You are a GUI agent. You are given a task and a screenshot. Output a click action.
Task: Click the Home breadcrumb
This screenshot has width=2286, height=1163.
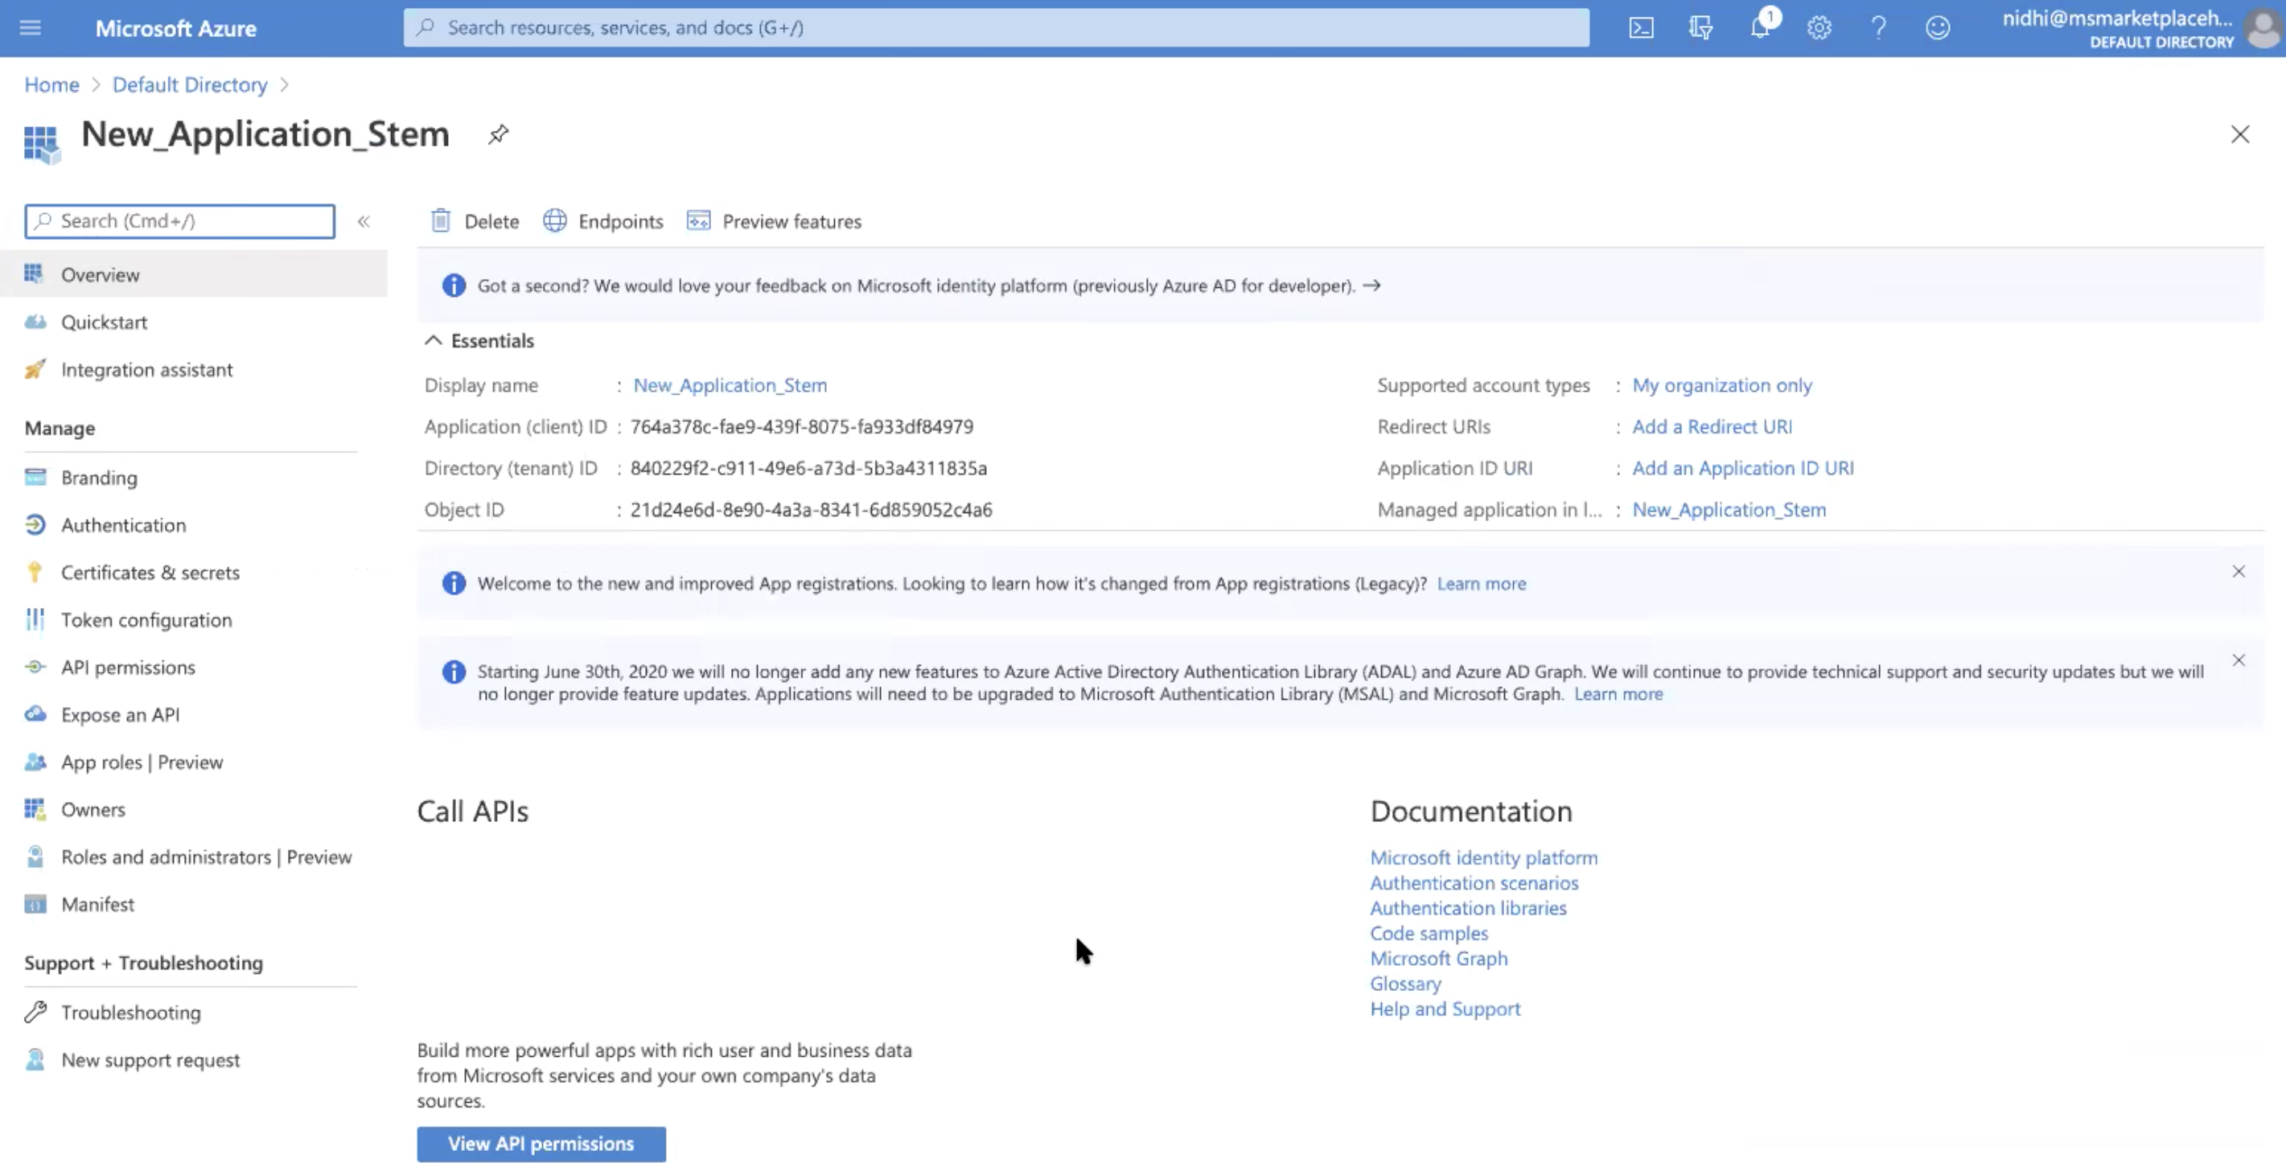(x=51, y=85)
